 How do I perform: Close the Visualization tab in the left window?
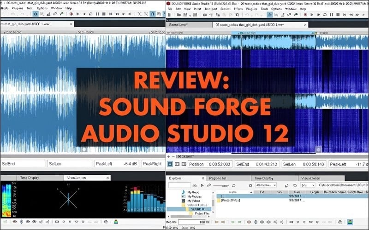[107, 178]
